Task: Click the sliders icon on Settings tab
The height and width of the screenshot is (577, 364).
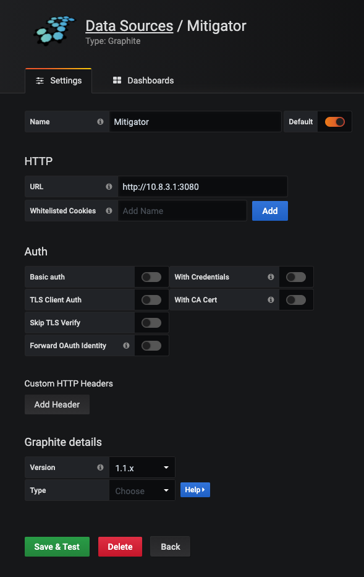Action: coord(40,80)
